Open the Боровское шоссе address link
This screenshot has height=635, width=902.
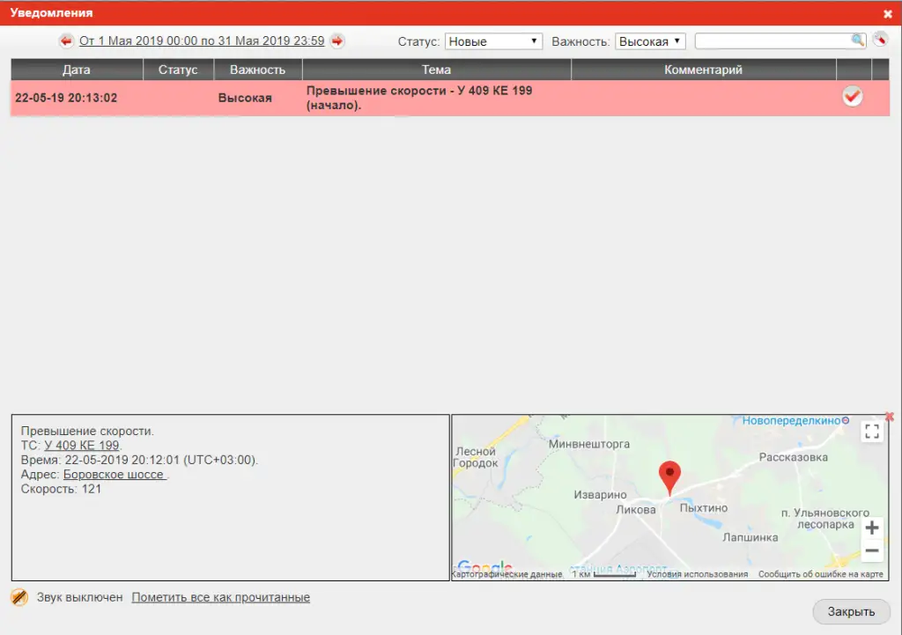[114, 474]
